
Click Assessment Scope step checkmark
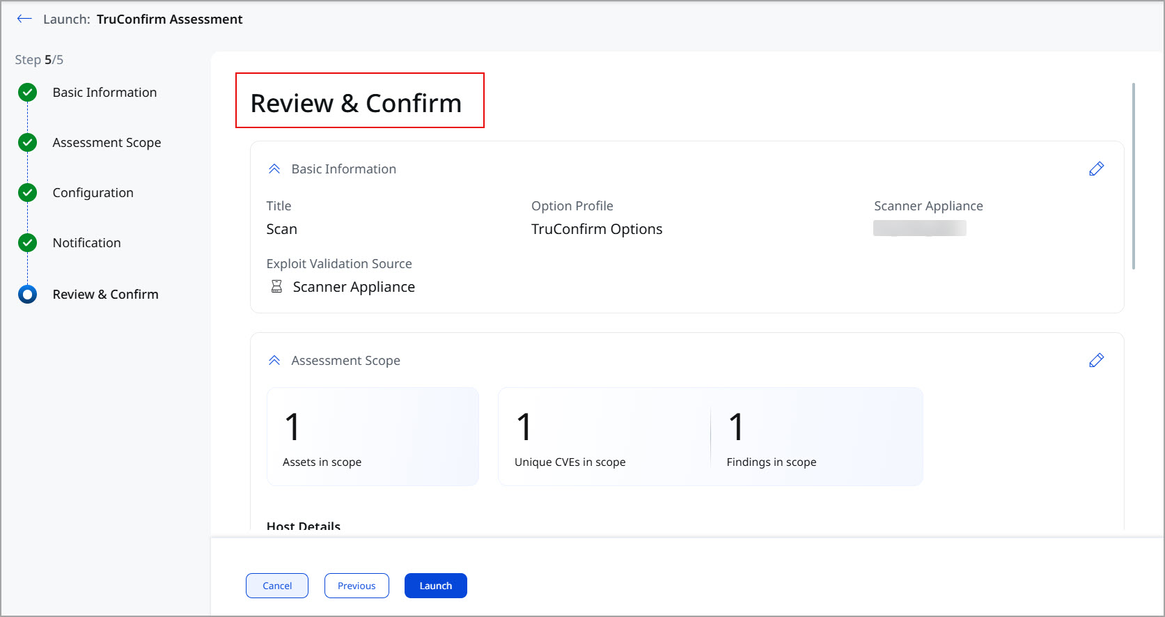pyautogui.click(x=27, y=142)
